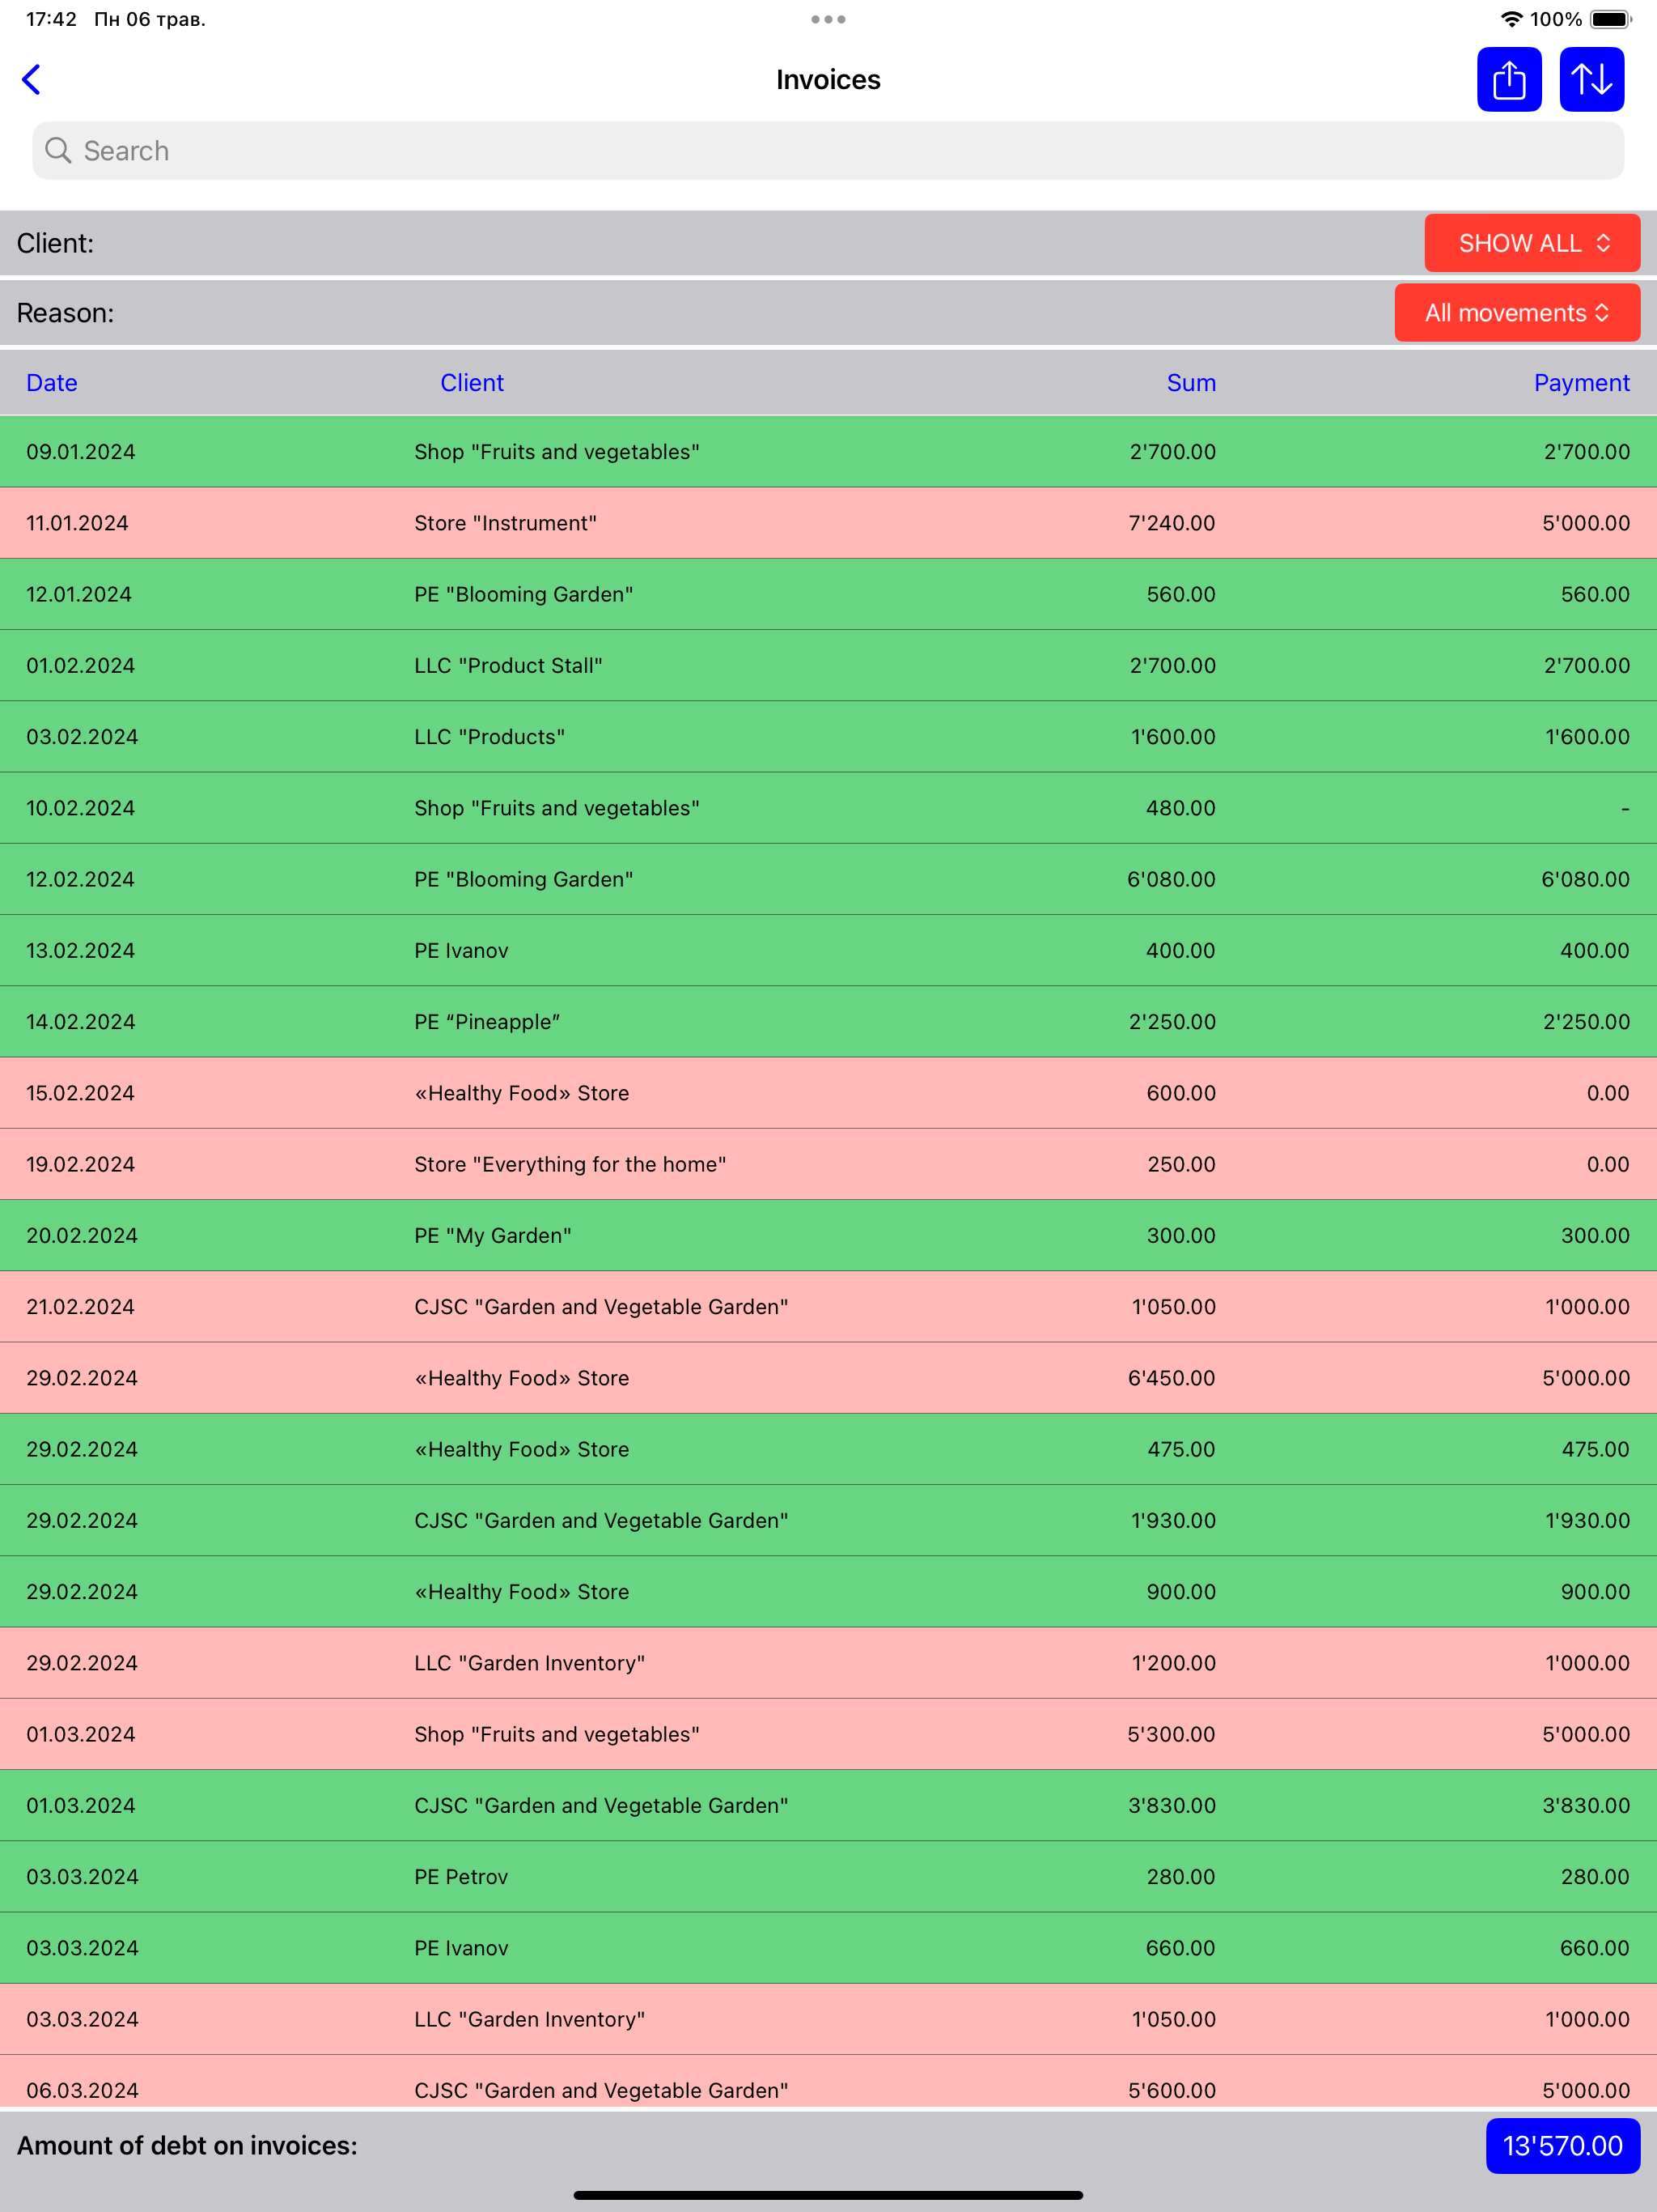The image size is (1657, 2212).
Task: Select the 06.03.2024 CJSC invoice
Action: 828,2082
